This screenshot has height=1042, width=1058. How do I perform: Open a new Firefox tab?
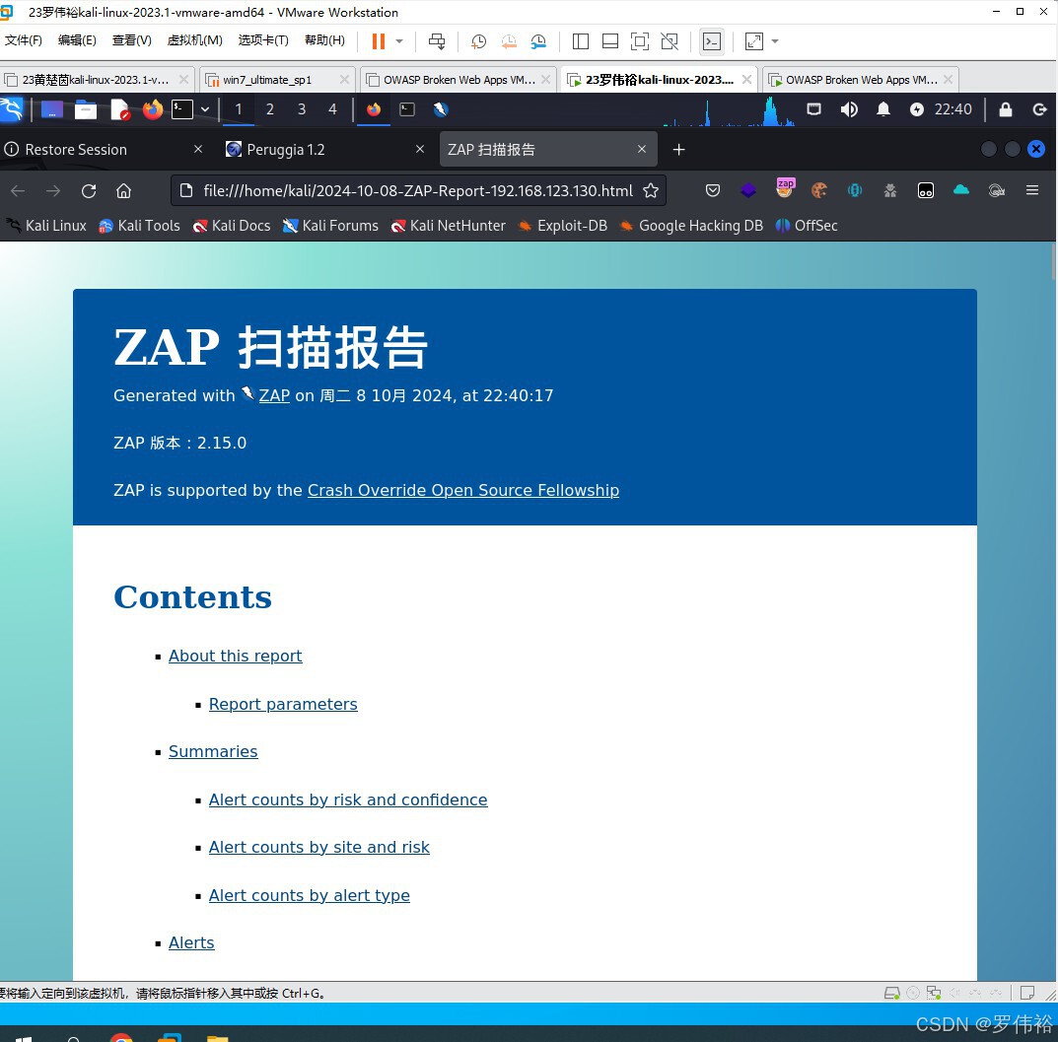[x=678, y=149]
